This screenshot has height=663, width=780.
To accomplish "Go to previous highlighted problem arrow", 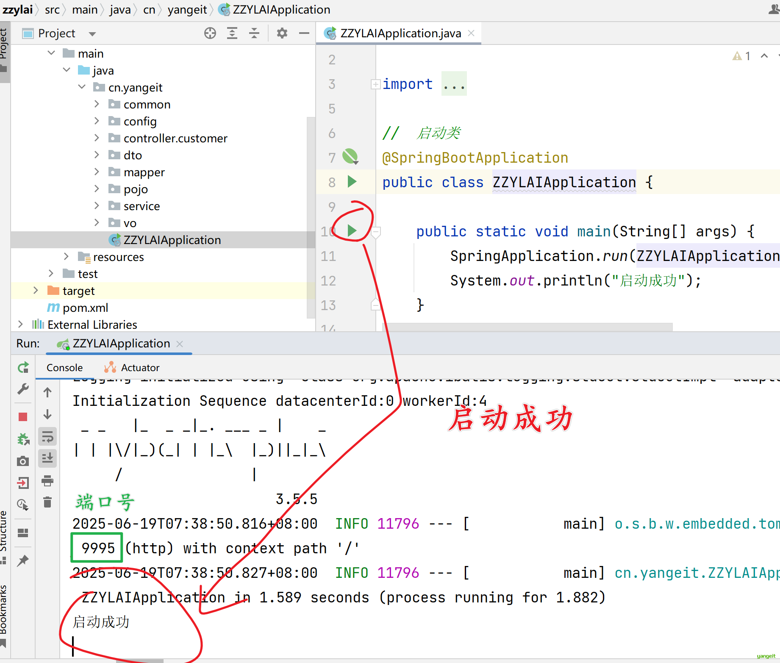I will (764, 56).
